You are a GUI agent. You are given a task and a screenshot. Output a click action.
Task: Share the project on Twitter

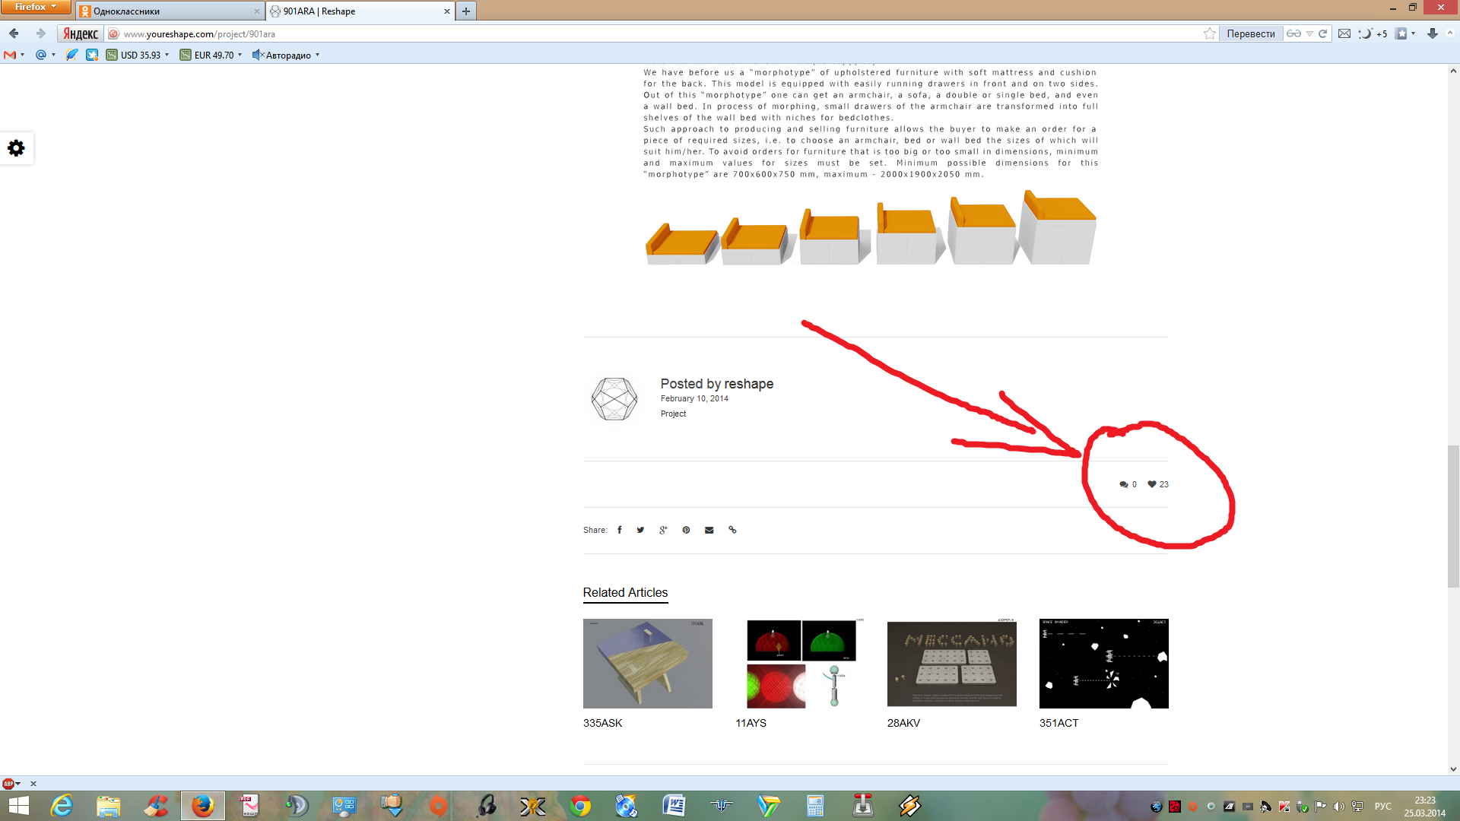pos(640,530)
